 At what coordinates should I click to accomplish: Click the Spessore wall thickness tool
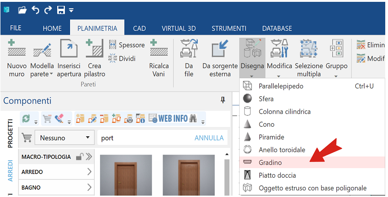click(127, 45)
